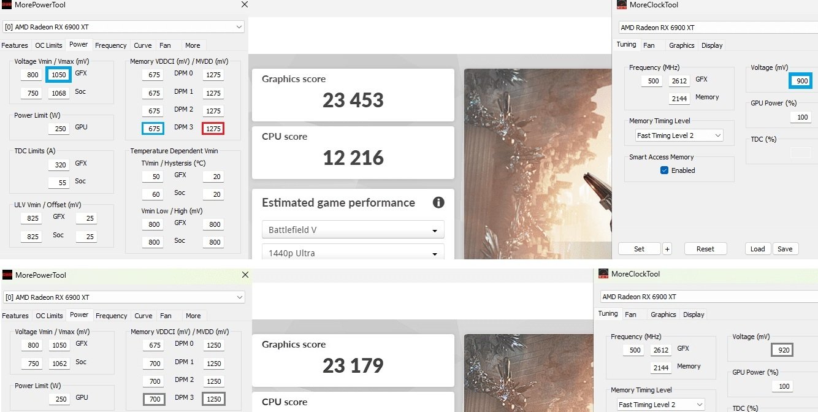Click the DPM 3 MVDD field showing 1275
The height and width of the screenshot is (412, 818).
click(x=213, y=129)
